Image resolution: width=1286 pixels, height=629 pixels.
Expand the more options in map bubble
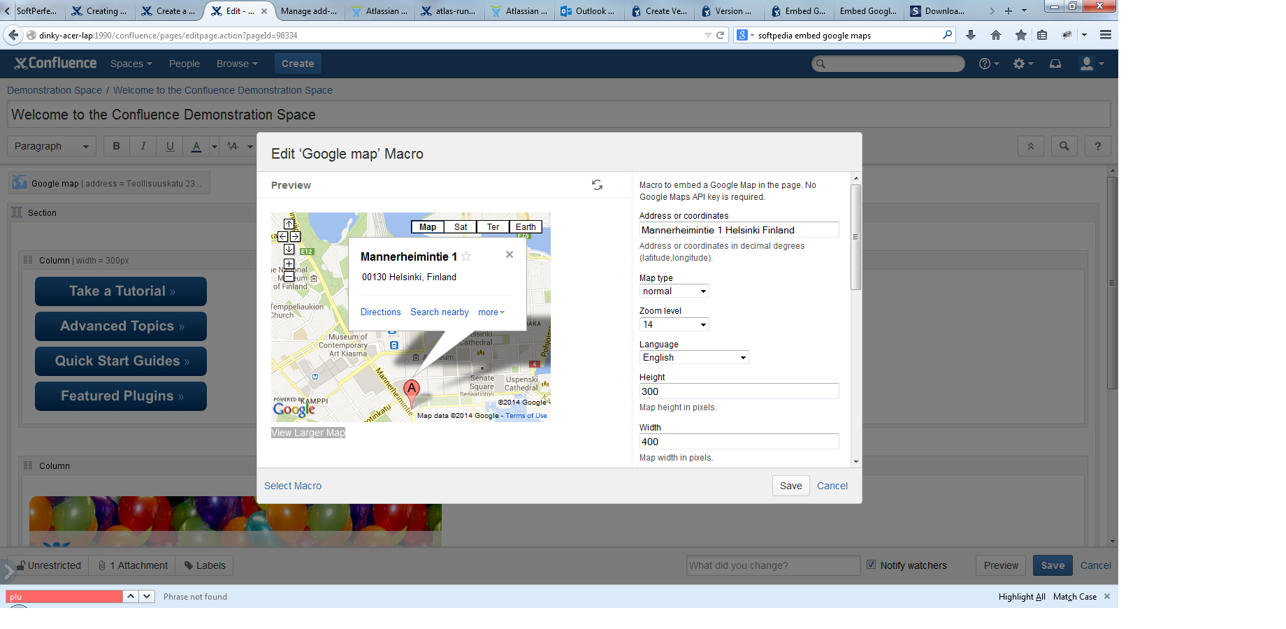pyautogui.click(x=491, y=312)
